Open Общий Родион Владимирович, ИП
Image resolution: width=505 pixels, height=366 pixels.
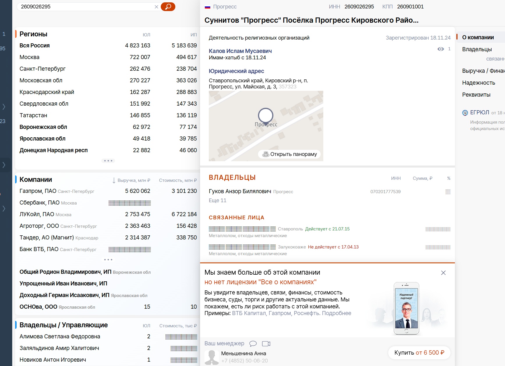pyautogui.click(x=66, y=272)
